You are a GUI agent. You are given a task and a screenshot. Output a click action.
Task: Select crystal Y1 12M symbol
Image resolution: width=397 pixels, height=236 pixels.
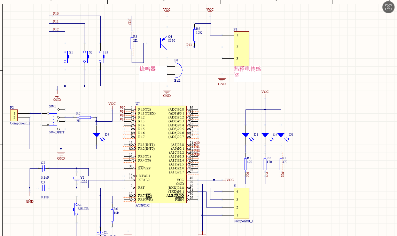pyautogui.click(x=77, y=178)
